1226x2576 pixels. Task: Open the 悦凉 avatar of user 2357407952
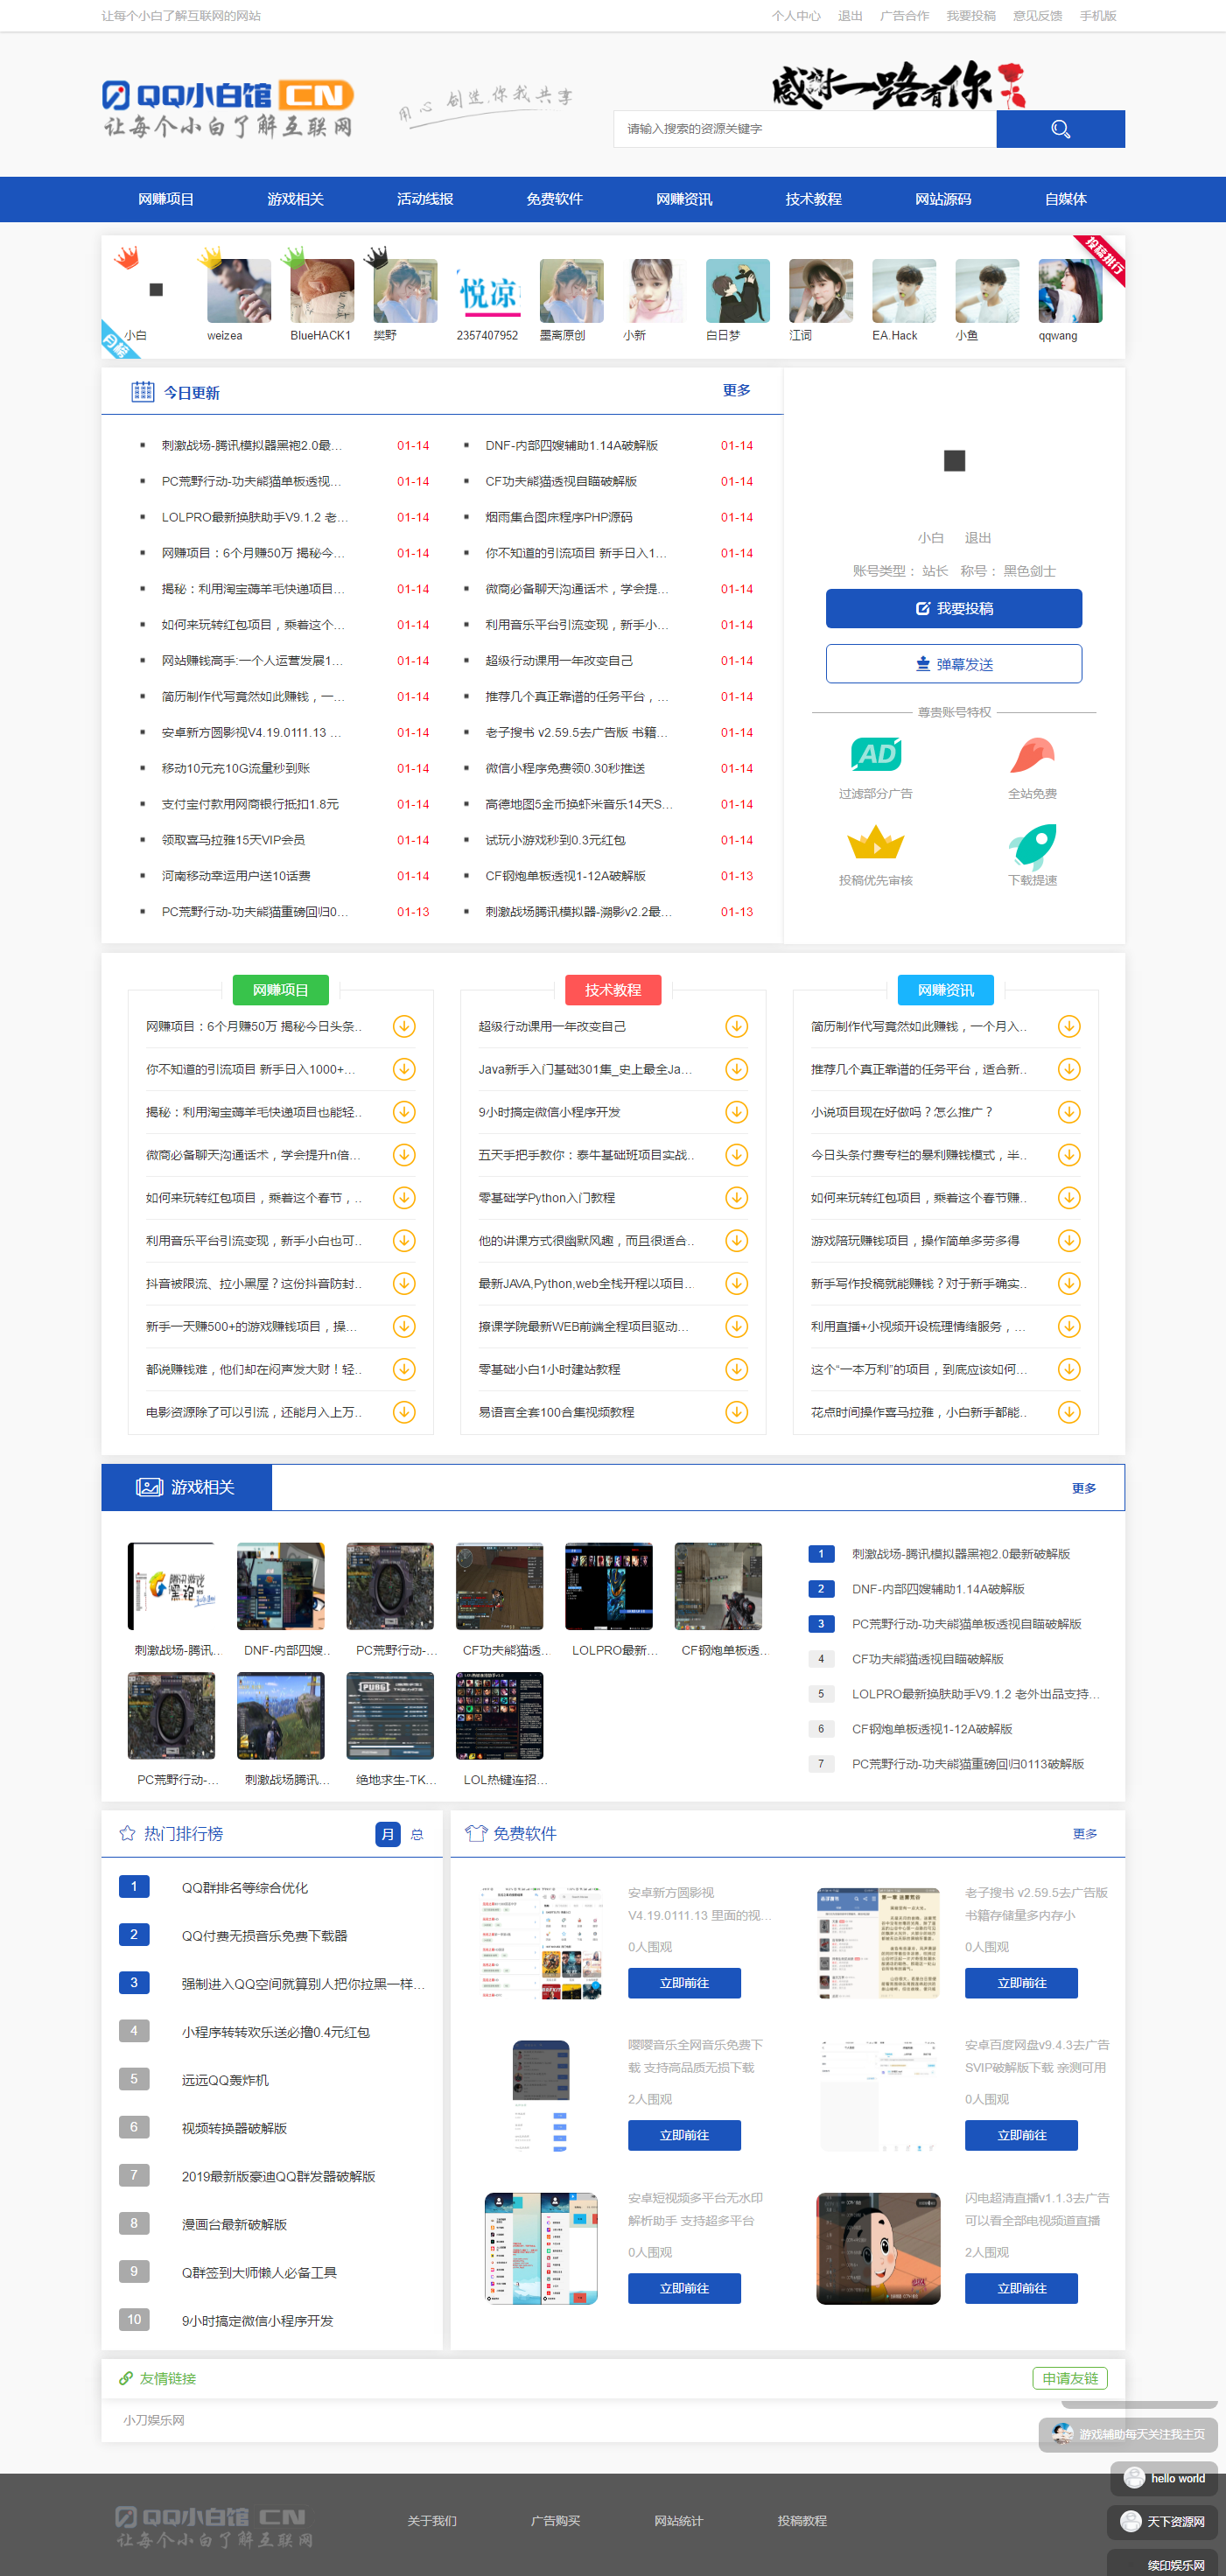pyautogui.click(x=488, y=291)
